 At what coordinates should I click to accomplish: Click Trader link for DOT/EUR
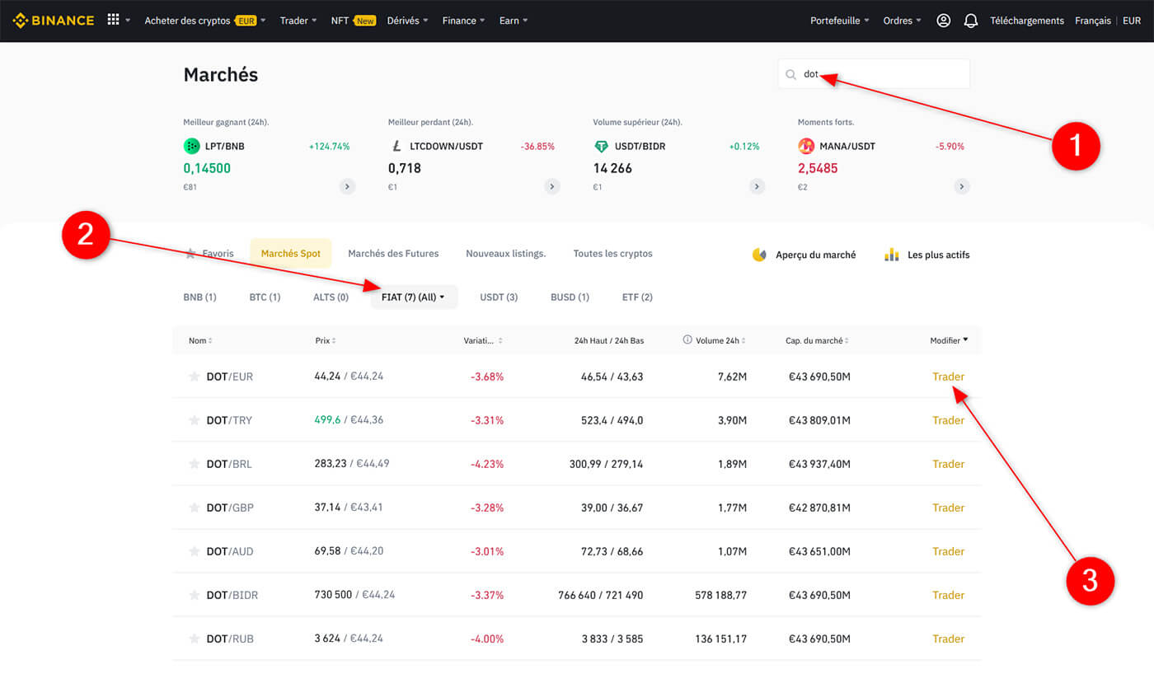pos(948,377)
